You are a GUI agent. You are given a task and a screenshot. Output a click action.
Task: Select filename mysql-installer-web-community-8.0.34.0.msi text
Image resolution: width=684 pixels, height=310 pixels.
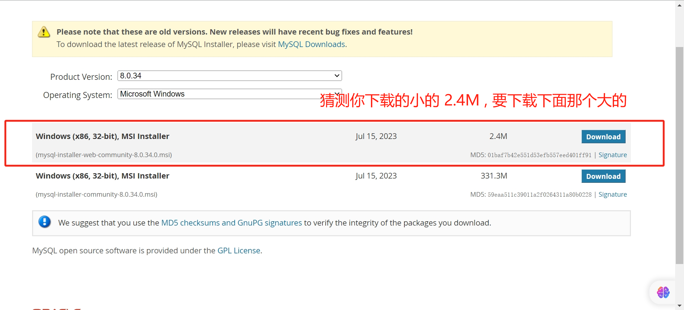(x=104, y=155)
